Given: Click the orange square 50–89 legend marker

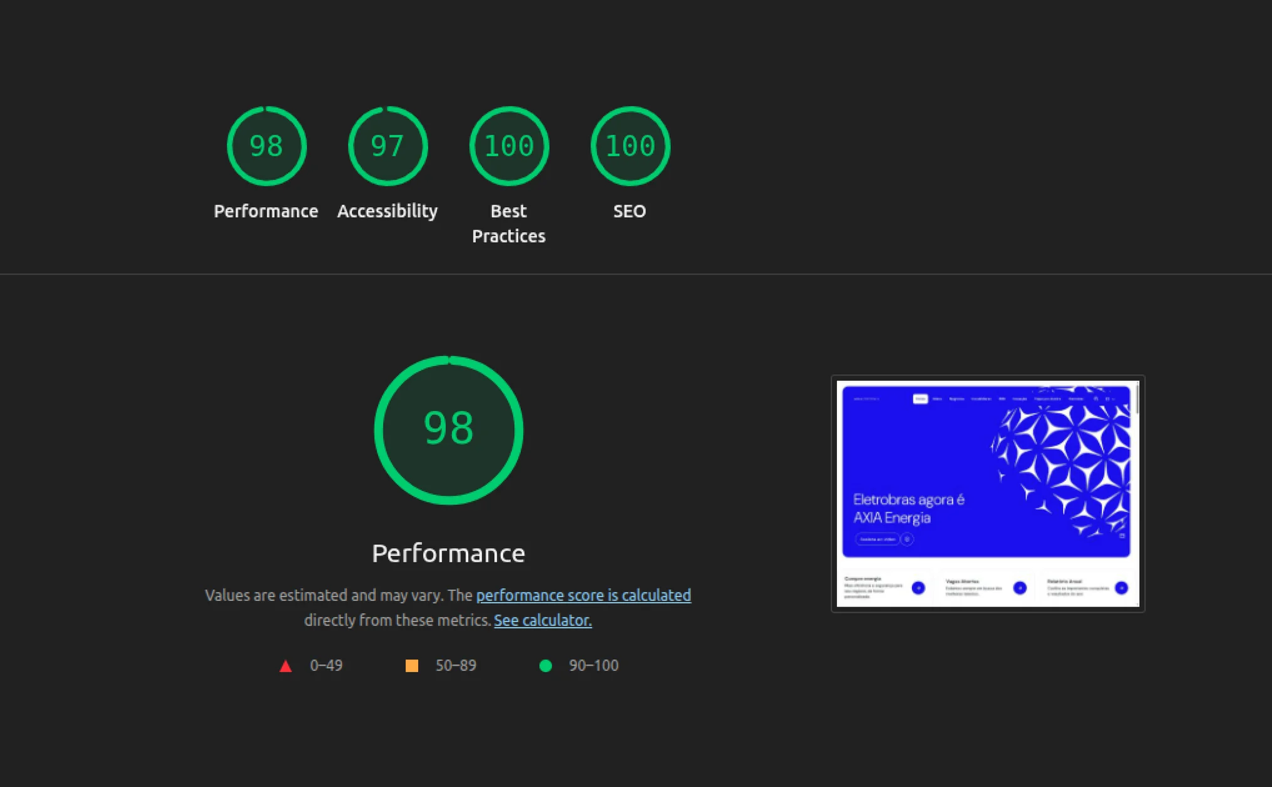Looking at the screenshot, I should (413, 665).
